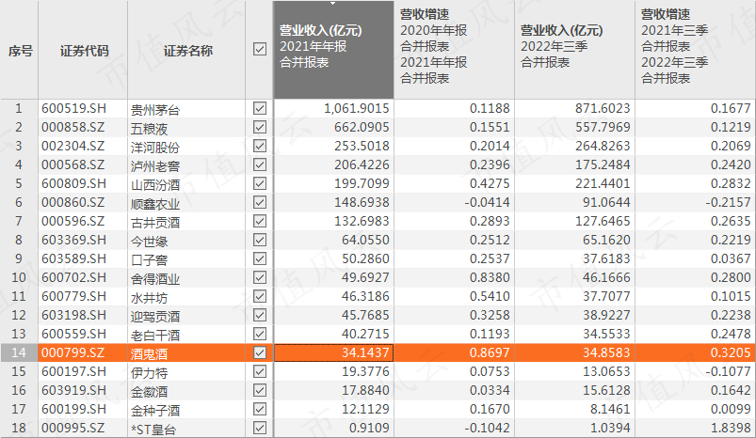Select the 金种子酒 name cell
This screenshot has width=756, height=438.
[x=186, y=409]
